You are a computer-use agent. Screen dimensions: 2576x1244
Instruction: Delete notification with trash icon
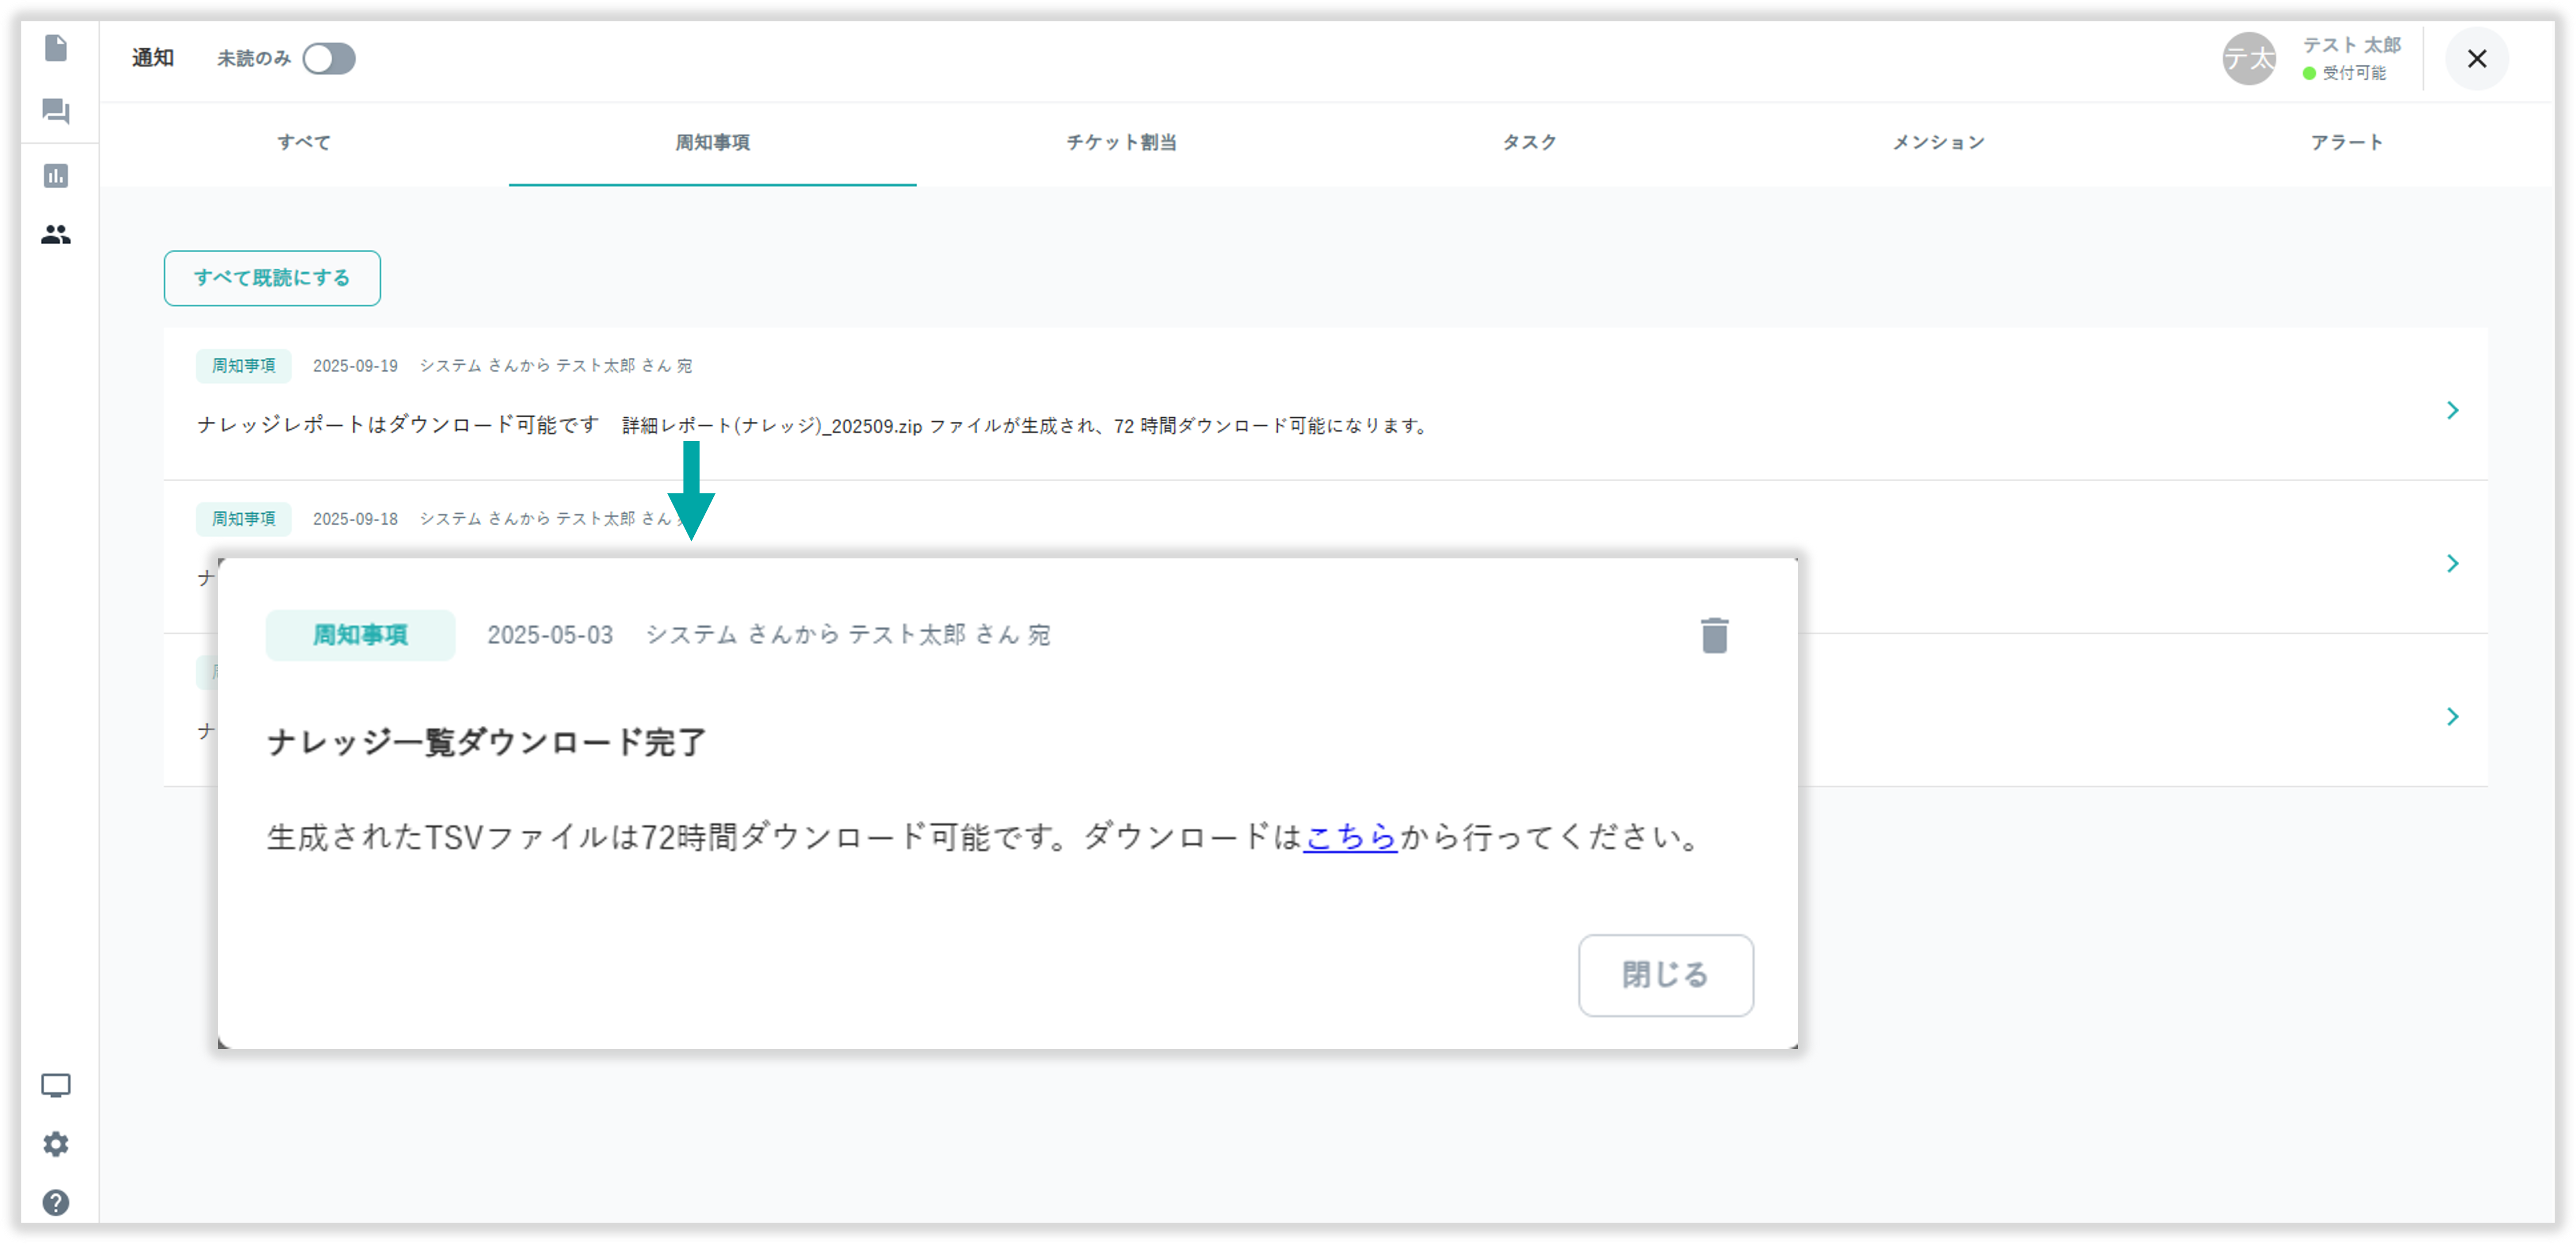[x=1714, y=635]
